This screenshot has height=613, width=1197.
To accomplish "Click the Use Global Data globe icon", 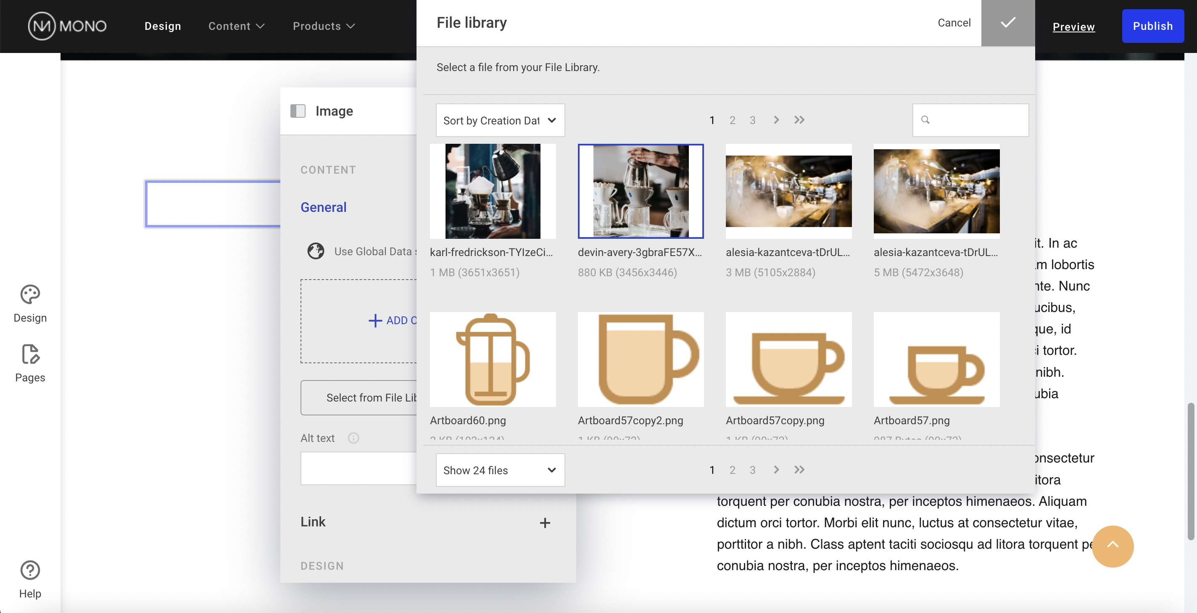I will [x=316, y=251].
